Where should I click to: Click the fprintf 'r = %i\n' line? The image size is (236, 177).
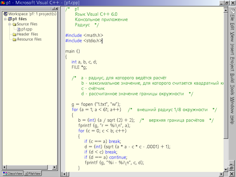(104, 125)
